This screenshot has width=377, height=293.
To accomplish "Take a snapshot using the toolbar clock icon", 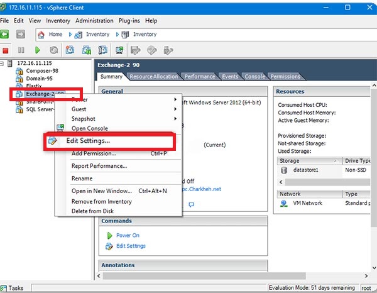I will [70, 50].
